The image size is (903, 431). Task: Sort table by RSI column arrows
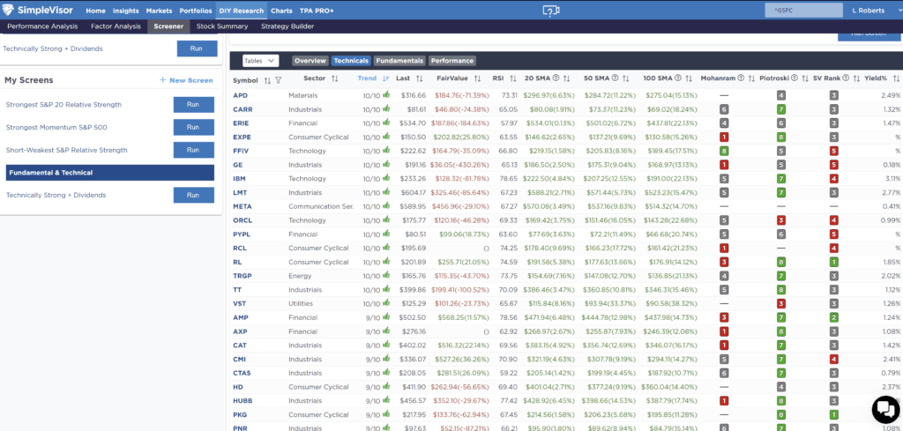[511, 78]
